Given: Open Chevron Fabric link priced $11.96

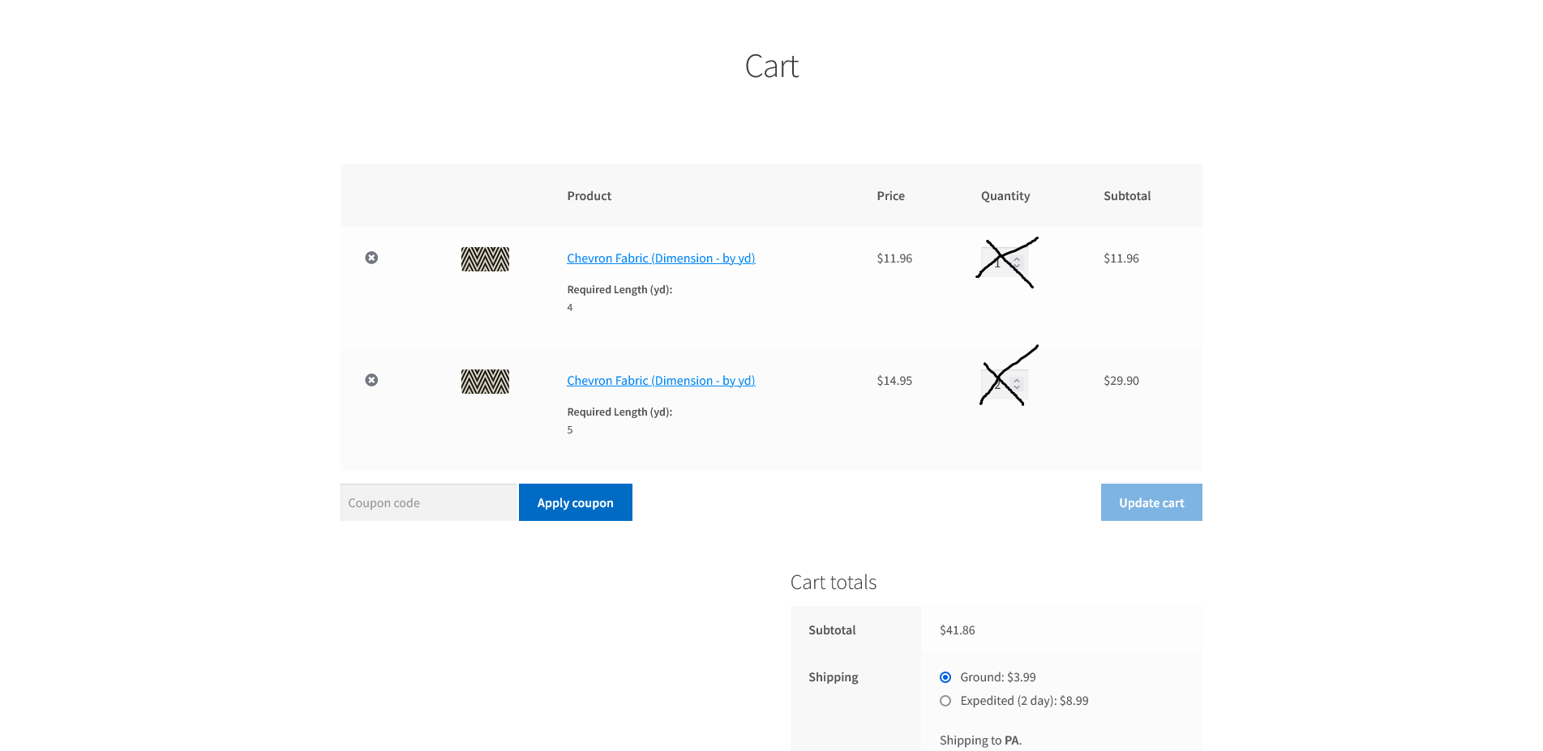Looking at the screenshot, I should (661, 258).
